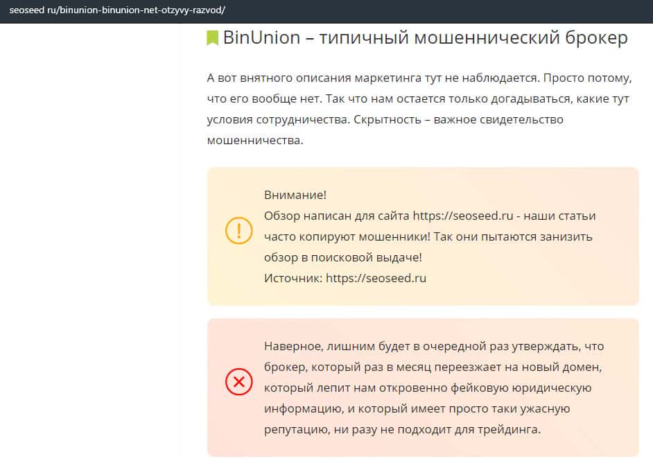Click the 'Внимание!' text in the yellow box

(x=295, y=195)
